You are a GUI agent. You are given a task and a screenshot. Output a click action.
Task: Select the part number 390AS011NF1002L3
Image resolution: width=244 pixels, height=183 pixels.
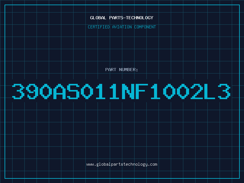[121, 91]
